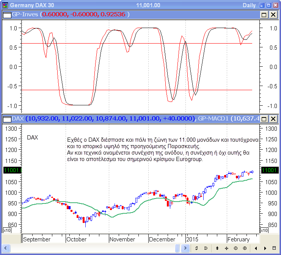Click the December label on time axis
This screenshot has height=255, width=281.
(x=162, y=239)
